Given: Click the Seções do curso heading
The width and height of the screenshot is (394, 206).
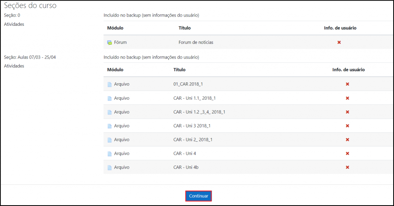Looking at the screenshot, I should pyautogui.click(x=30, y=6).
